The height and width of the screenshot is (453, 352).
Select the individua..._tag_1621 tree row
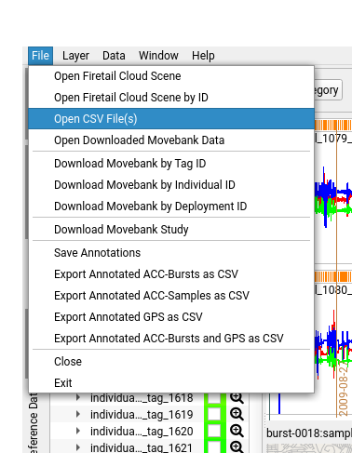pos(142,447)
